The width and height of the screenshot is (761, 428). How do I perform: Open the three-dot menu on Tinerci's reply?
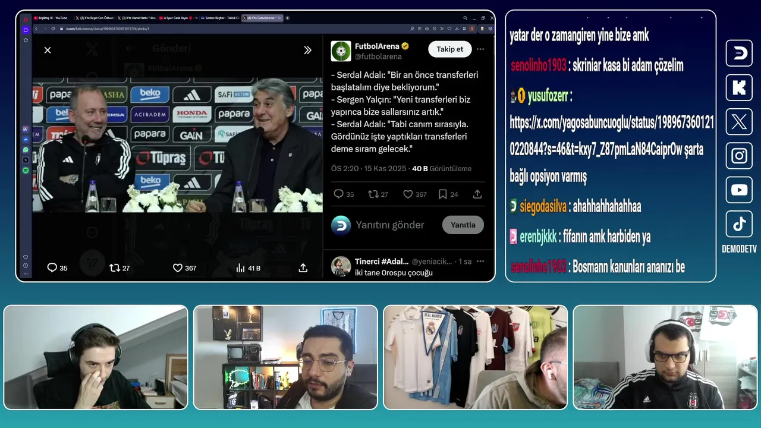pyautogui.click(x=480, y=261)
